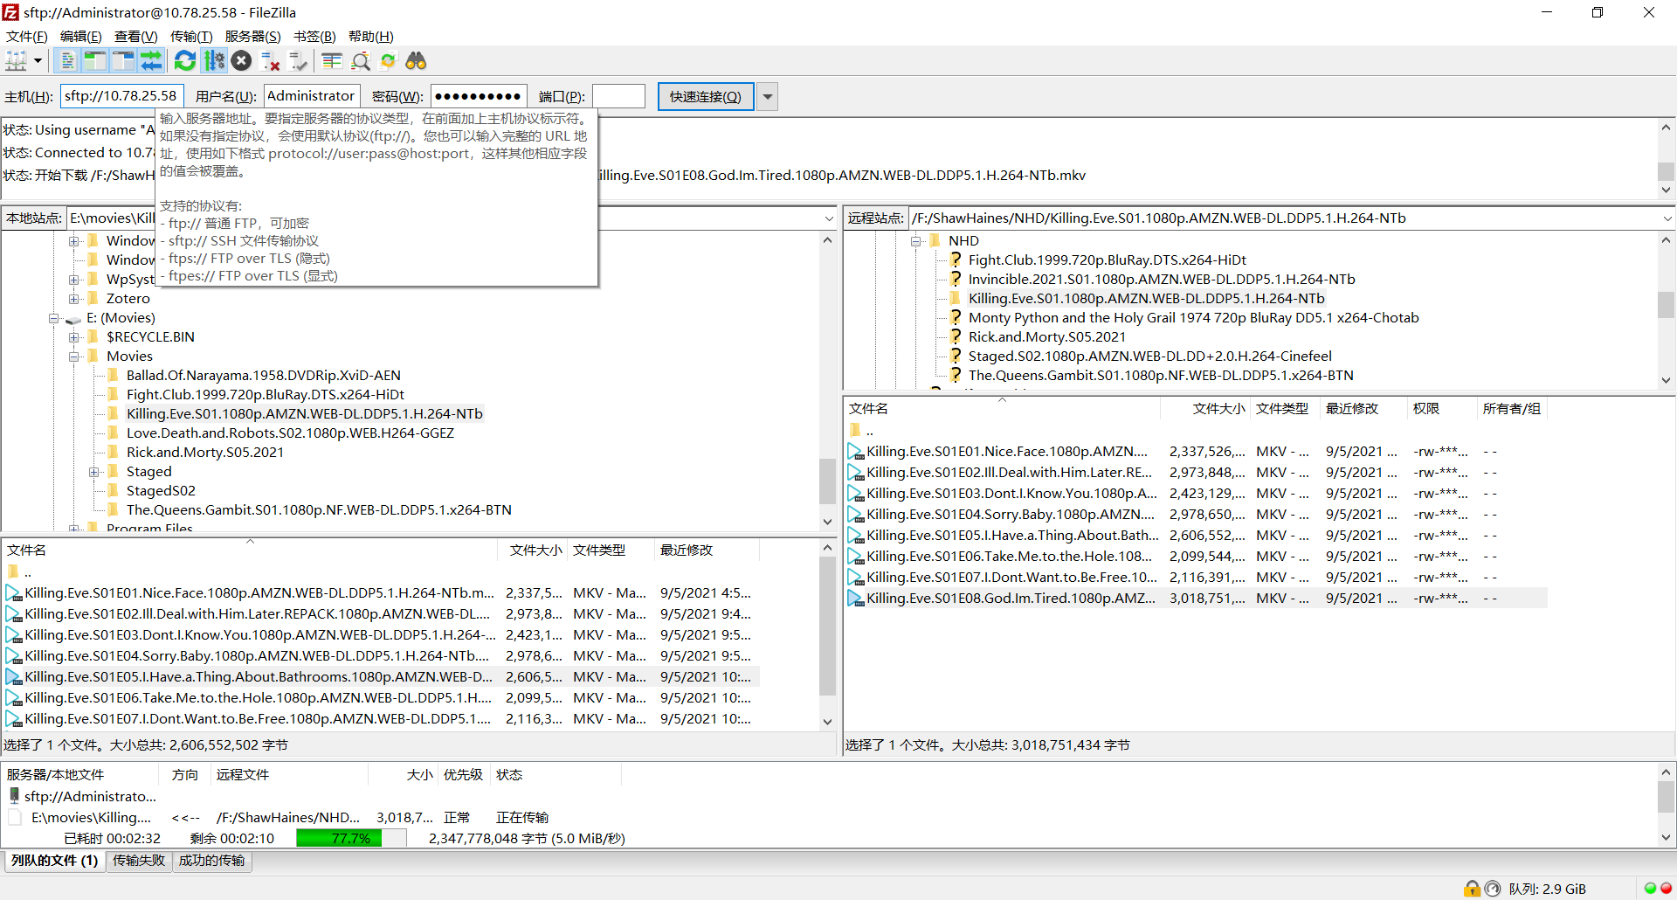Image resolution: width=1677 pixels, height=900 pixels.
Task: Disconnect from the current server
Action: click(x=270, y=61)
